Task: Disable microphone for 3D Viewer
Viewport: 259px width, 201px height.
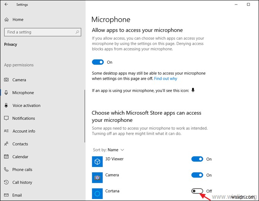Action: [x=197, y=159]
